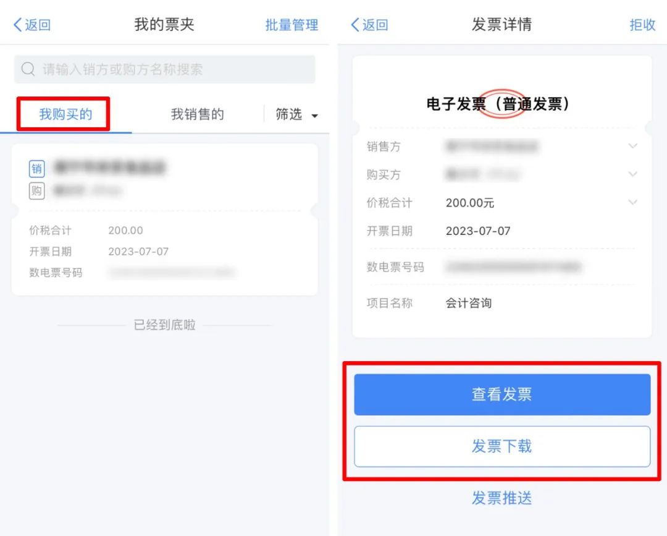Tap 批量管理 in the header
The height and width of the screenshot is (536, 667).
pos(292,25)
